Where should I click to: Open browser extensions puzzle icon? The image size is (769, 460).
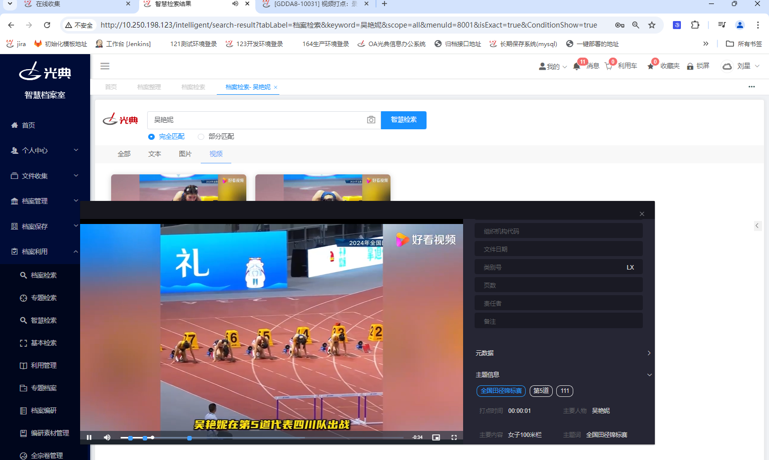click(695, 25)
